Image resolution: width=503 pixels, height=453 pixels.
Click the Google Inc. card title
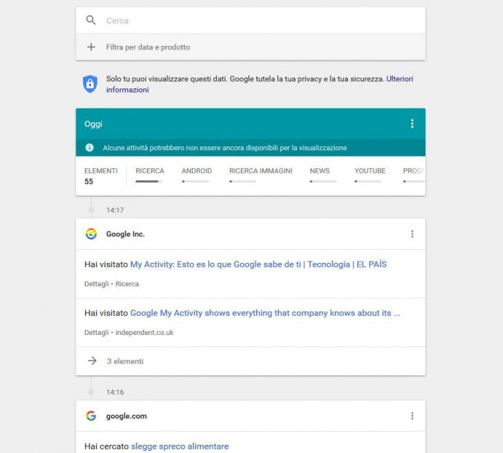coord(126,234)
